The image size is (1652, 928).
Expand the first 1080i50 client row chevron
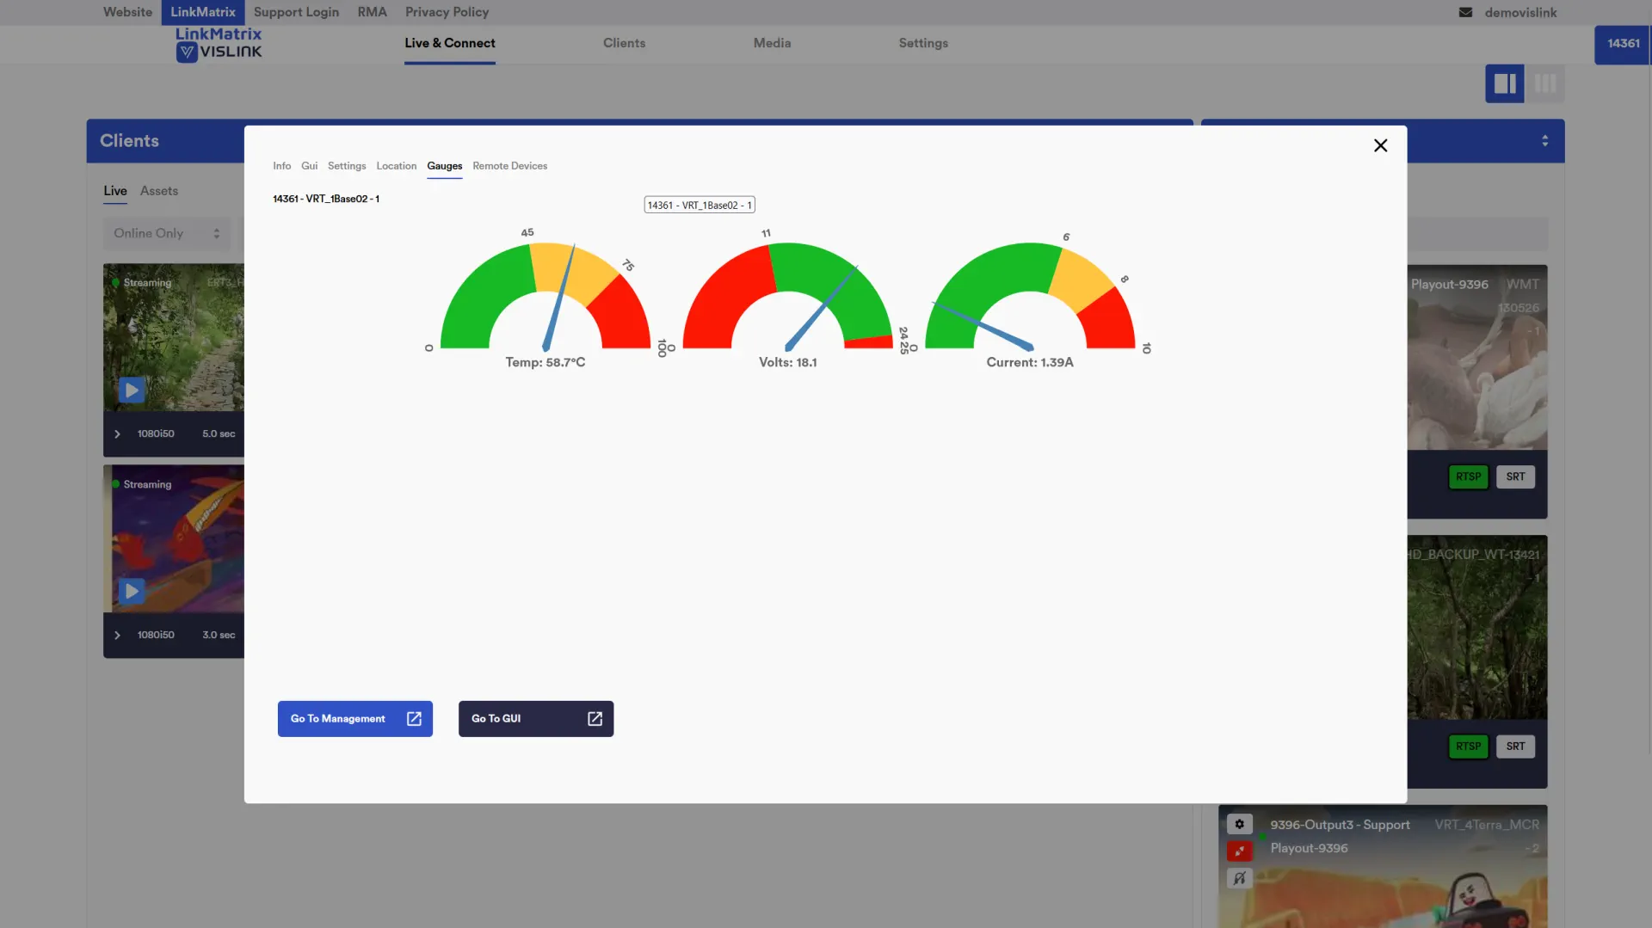118,434
